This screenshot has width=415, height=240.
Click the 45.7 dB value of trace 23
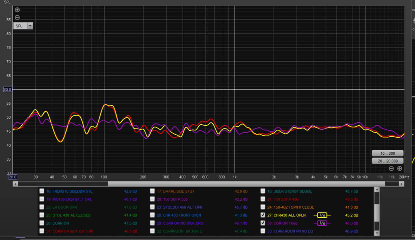[241, 207]
